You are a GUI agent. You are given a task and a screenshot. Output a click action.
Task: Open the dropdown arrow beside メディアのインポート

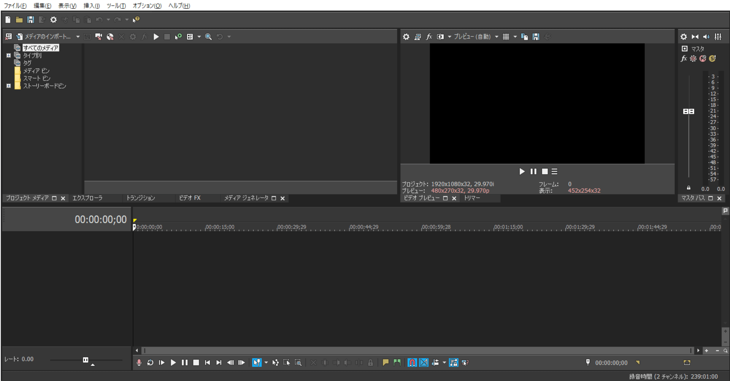coord(78,37)
